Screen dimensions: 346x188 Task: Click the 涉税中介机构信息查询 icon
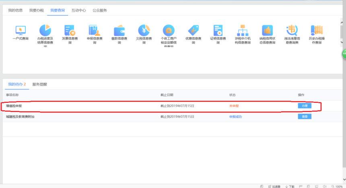tap(243, 31)
